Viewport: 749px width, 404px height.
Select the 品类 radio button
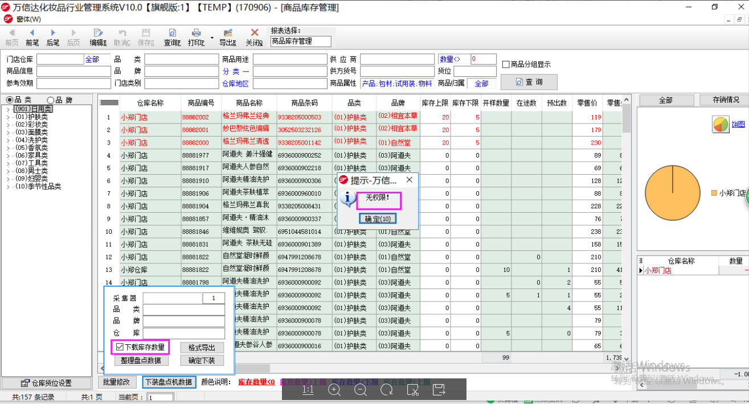[x=10, y=100]
